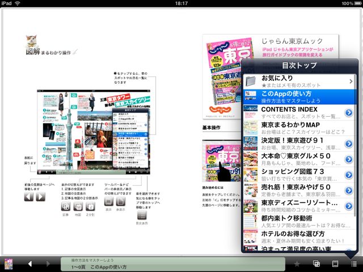
Task: Expand お気に入り with its chevron arrow
Action: (351, 81)
